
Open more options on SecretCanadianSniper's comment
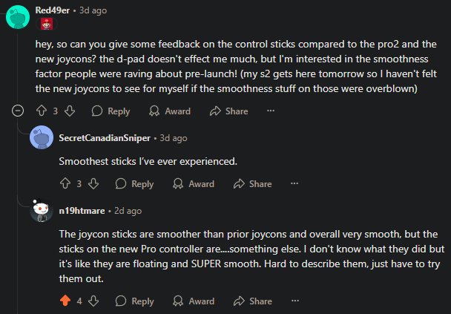294,183
